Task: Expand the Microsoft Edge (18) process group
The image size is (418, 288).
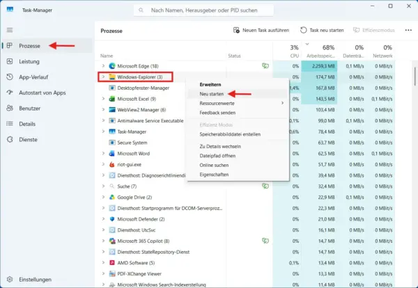Action: click(103, 66)
